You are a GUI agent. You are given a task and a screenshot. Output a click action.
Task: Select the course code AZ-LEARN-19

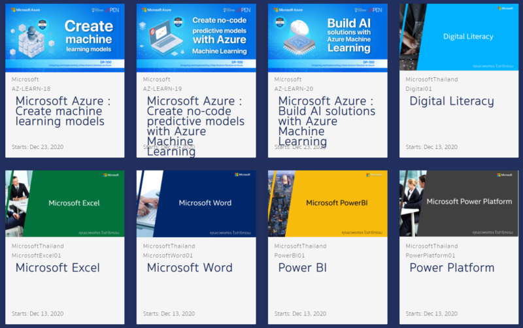pyautogui.click(x=162, y=89)
